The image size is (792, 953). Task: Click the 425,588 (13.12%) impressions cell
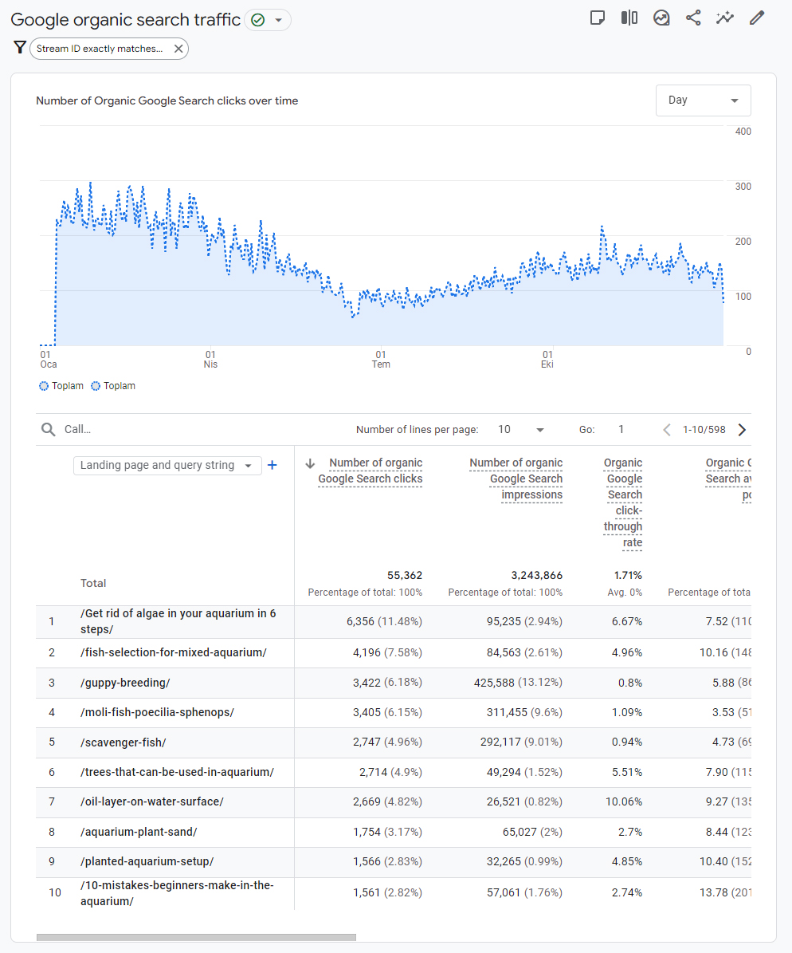click(x=518, y=683)
